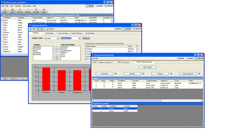The height and width of the screenshot is (130, 228).
Task: Click up scroll arrow of column Score list
Action: (137, 46)
